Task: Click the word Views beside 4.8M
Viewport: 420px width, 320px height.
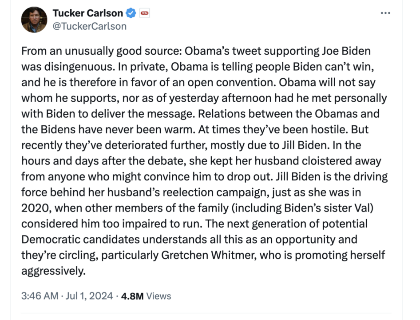Action: (x=158, y=296)
